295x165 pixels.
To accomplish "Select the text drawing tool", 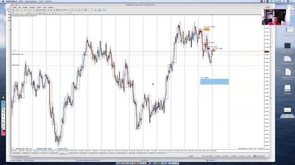I will coord(34,13).
